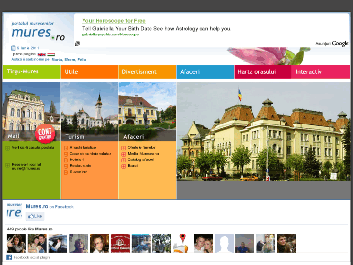Click the ad options icon below the horoscope ad
The image size is (353, 265).
[77, 44]
